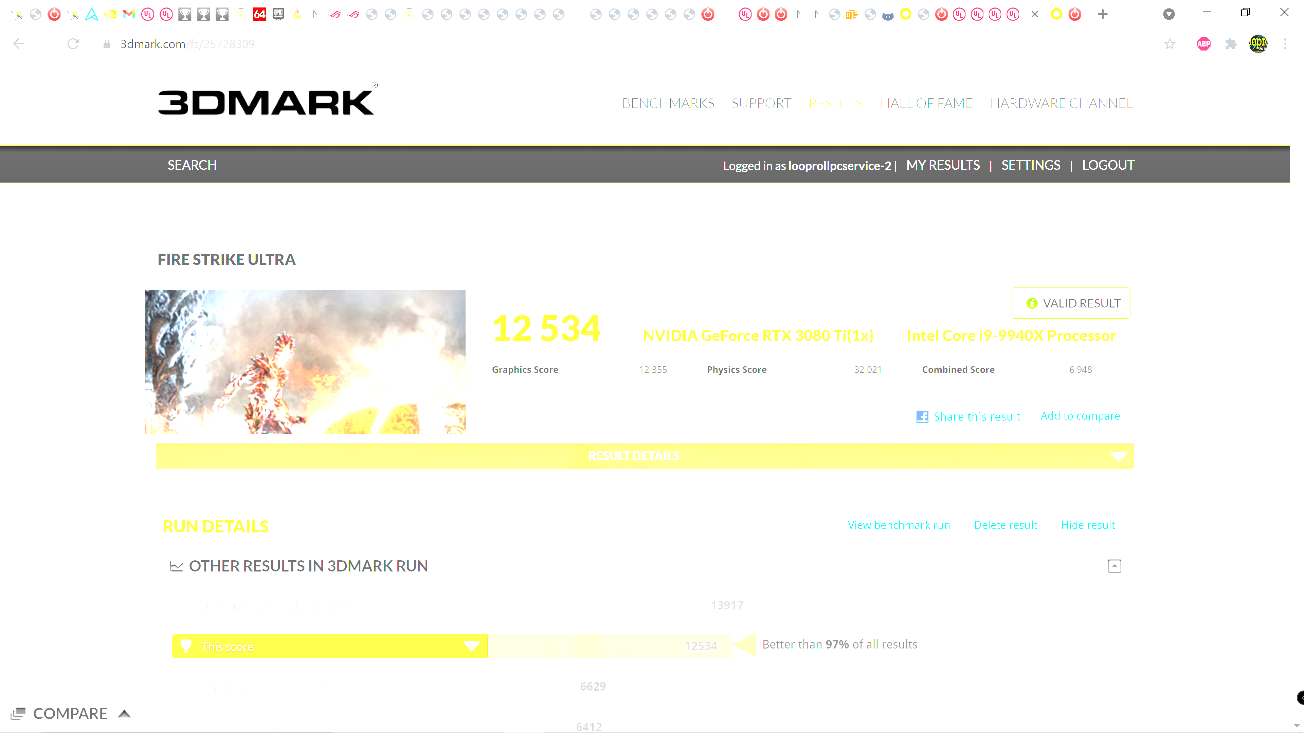Bookmark this page with the star icon
The height and width of the screenshot is (733, 1304).
(x=1169, y=44)
